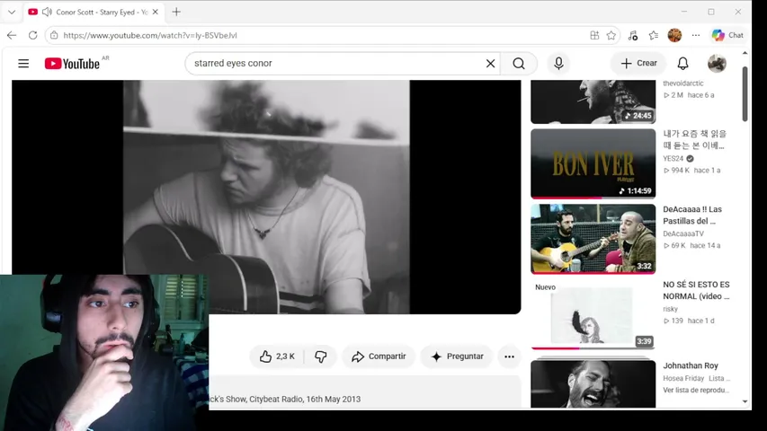Open more actions three-dot menu under video
Viewport: 767px width, 431px height.
point(509,356)
